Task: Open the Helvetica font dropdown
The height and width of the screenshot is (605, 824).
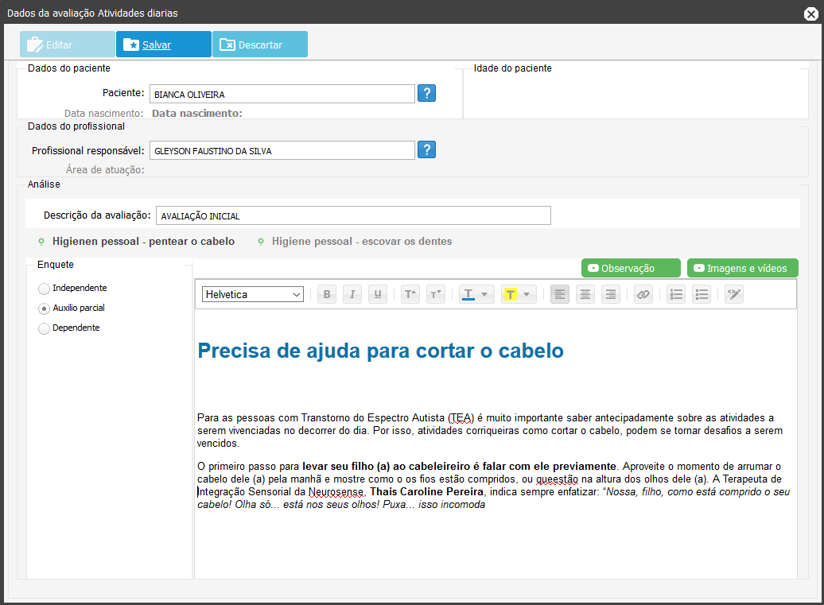Action: click(x=252, y=294)
